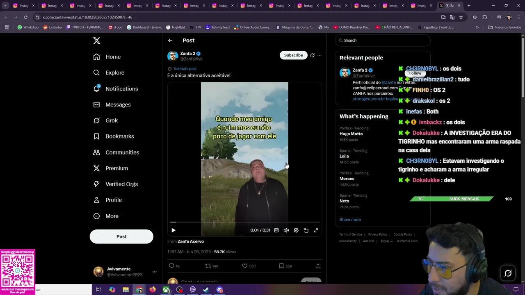Open video settings gear
This screenshot has width=525, height=295.
296,230
